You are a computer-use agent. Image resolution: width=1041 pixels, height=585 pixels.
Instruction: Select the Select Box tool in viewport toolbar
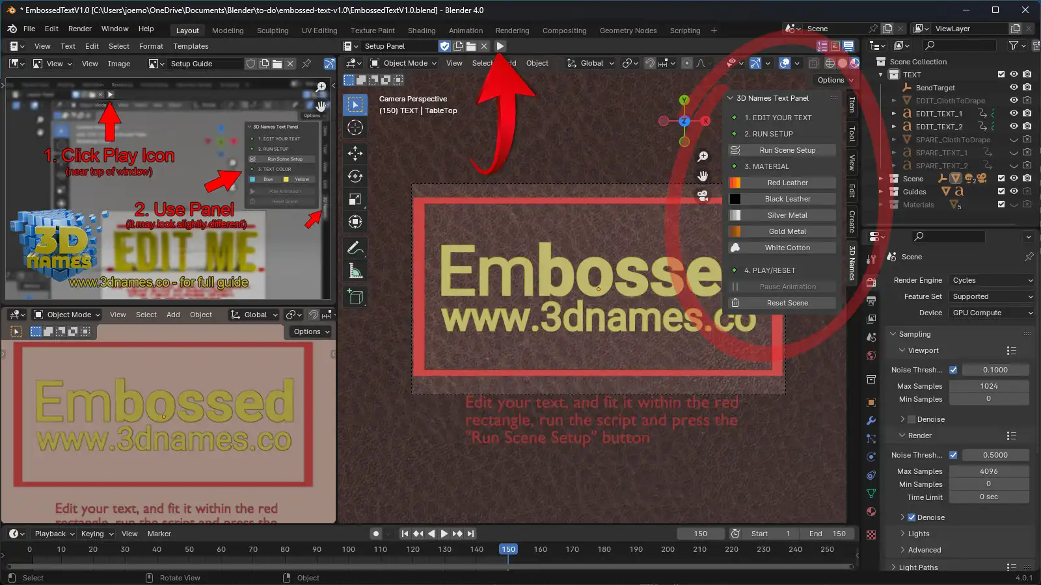click(x=355, y=105)
